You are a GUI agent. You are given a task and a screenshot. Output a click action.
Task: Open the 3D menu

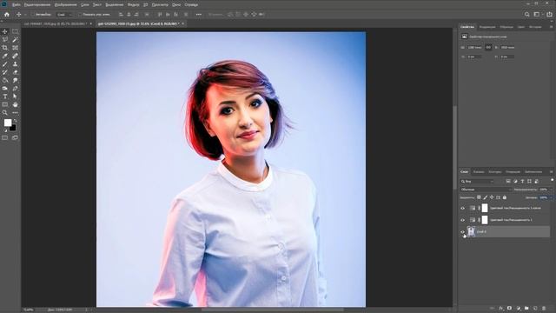coord(145,5)
